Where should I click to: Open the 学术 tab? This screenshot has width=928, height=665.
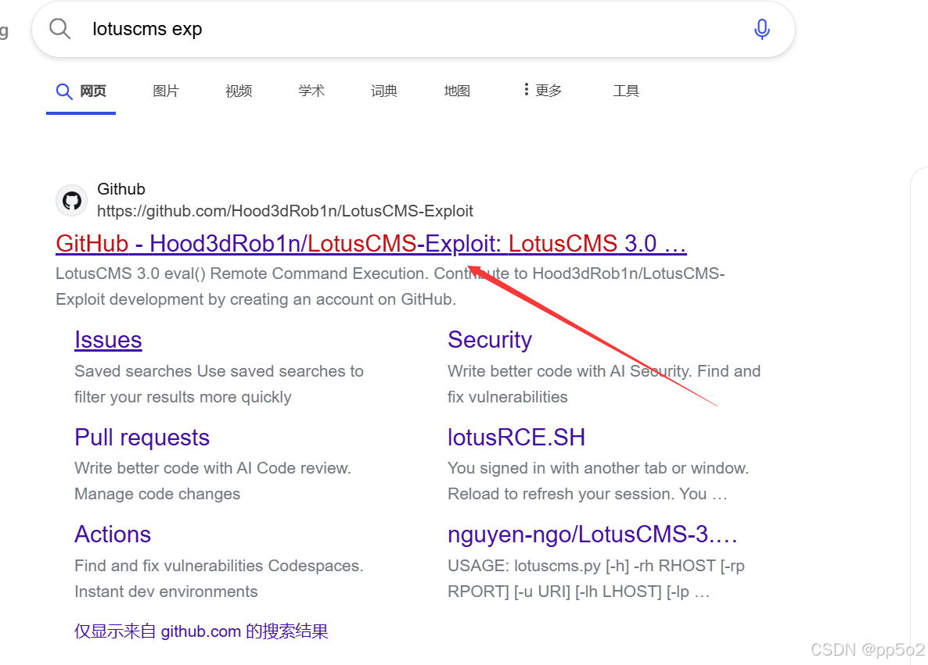(x=311, y=91)
